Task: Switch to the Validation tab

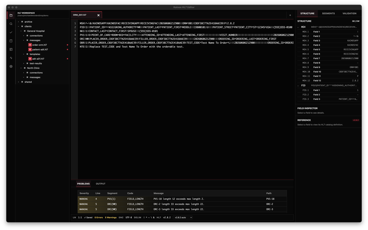Action: click(x=349, y=13)
